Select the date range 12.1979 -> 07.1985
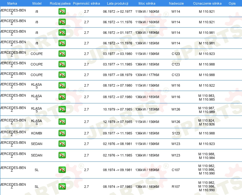Image resolution: width=242 pixels, height=195 pixels. click(x=118, y=122)
